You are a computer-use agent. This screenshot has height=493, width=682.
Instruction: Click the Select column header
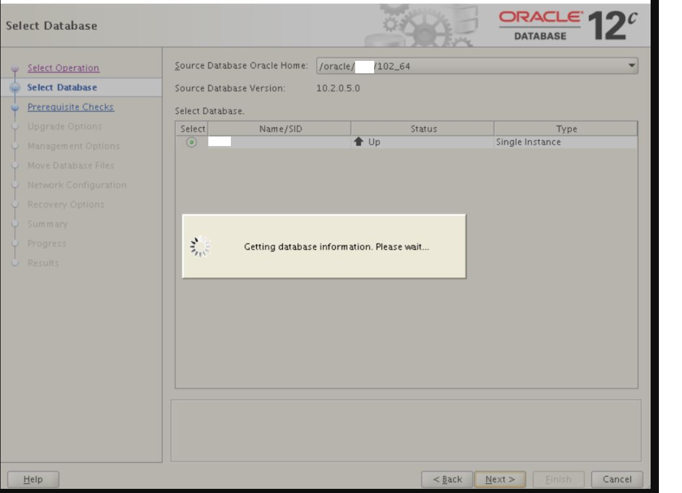click(192, 129)
